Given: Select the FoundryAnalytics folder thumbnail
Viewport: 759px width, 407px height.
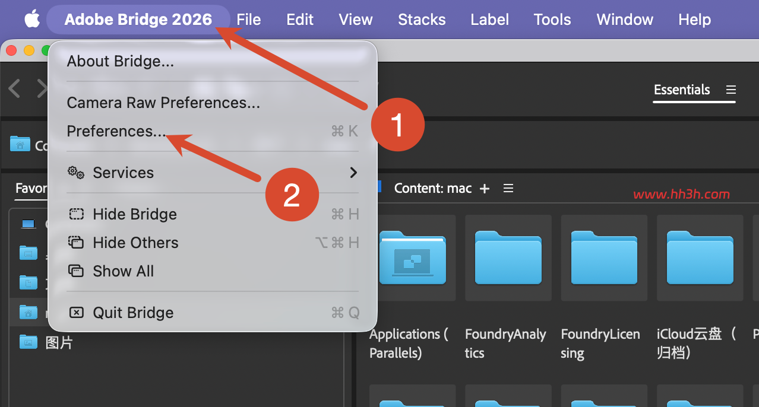Looking at the screenshot, I should click(x=508, y=258).
